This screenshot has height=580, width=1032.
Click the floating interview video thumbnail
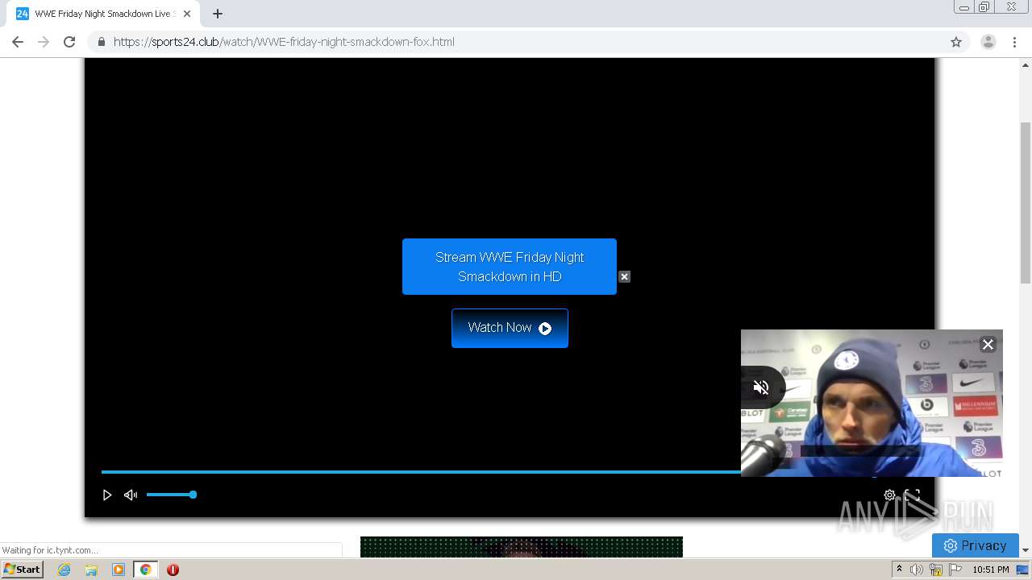pos(872,403)
